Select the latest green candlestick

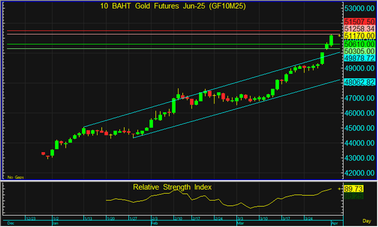tap(332, 40)
